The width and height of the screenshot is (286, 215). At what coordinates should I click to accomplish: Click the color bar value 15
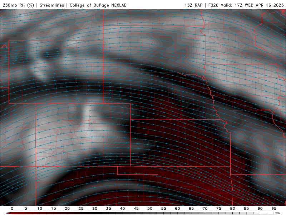point(53,209)
